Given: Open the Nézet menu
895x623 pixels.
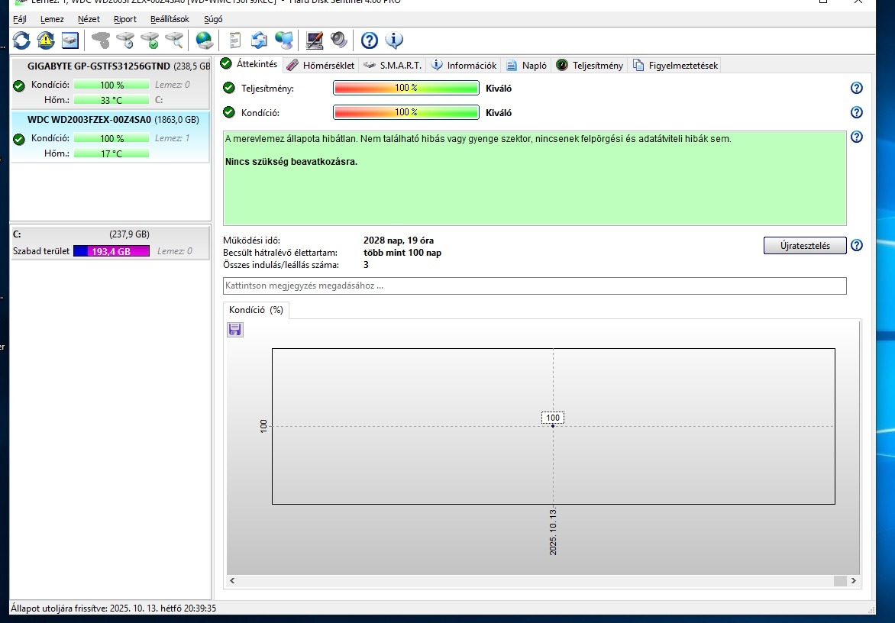Looking at the screenshot, I should [89, 19].
